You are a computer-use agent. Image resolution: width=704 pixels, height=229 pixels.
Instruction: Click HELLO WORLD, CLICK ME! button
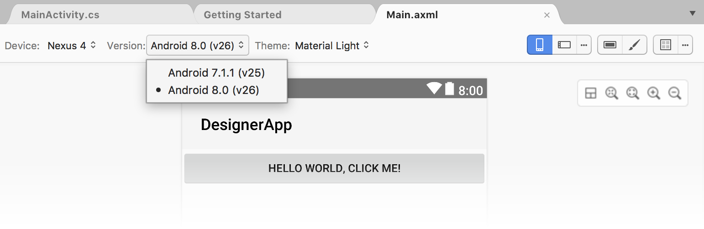point(334,168)
